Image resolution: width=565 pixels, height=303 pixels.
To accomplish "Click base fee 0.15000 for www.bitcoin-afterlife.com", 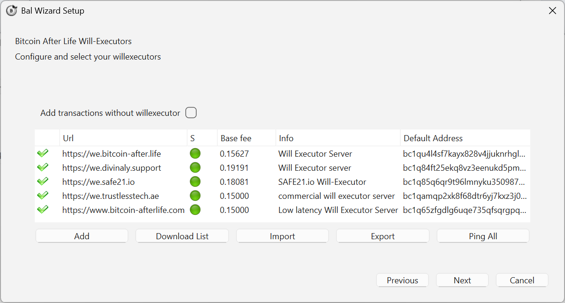I will (235, 210).
